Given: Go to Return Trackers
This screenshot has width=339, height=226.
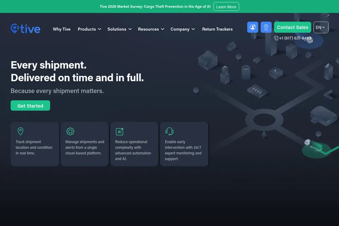Looking at the screenshot, I should tap(217, 29).
